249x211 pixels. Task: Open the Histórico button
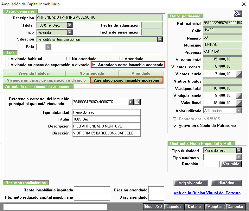click(226, 183)
